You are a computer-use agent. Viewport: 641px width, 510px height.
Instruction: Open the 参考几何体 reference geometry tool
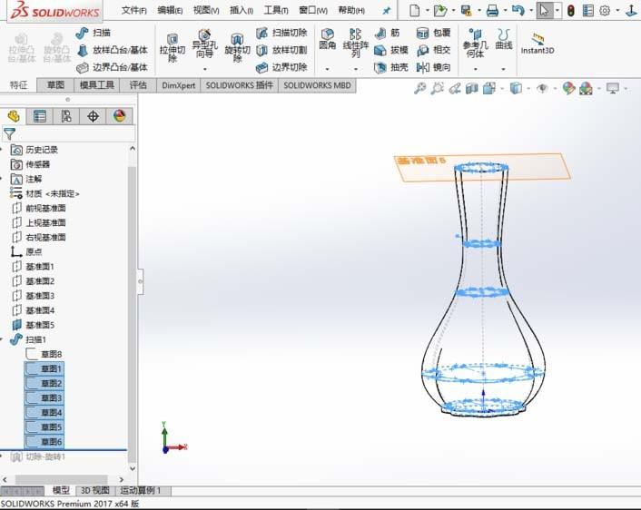[475, 43]
